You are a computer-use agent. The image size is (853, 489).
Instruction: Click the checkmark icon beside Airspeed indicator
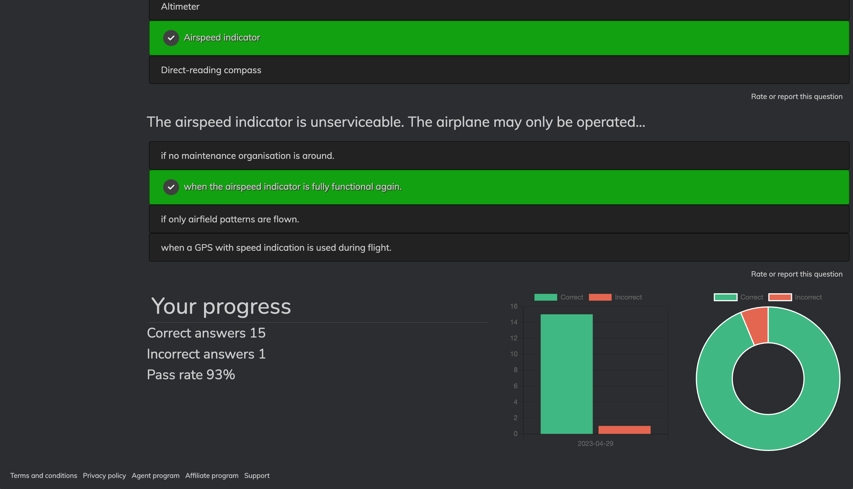pos(171,38)
